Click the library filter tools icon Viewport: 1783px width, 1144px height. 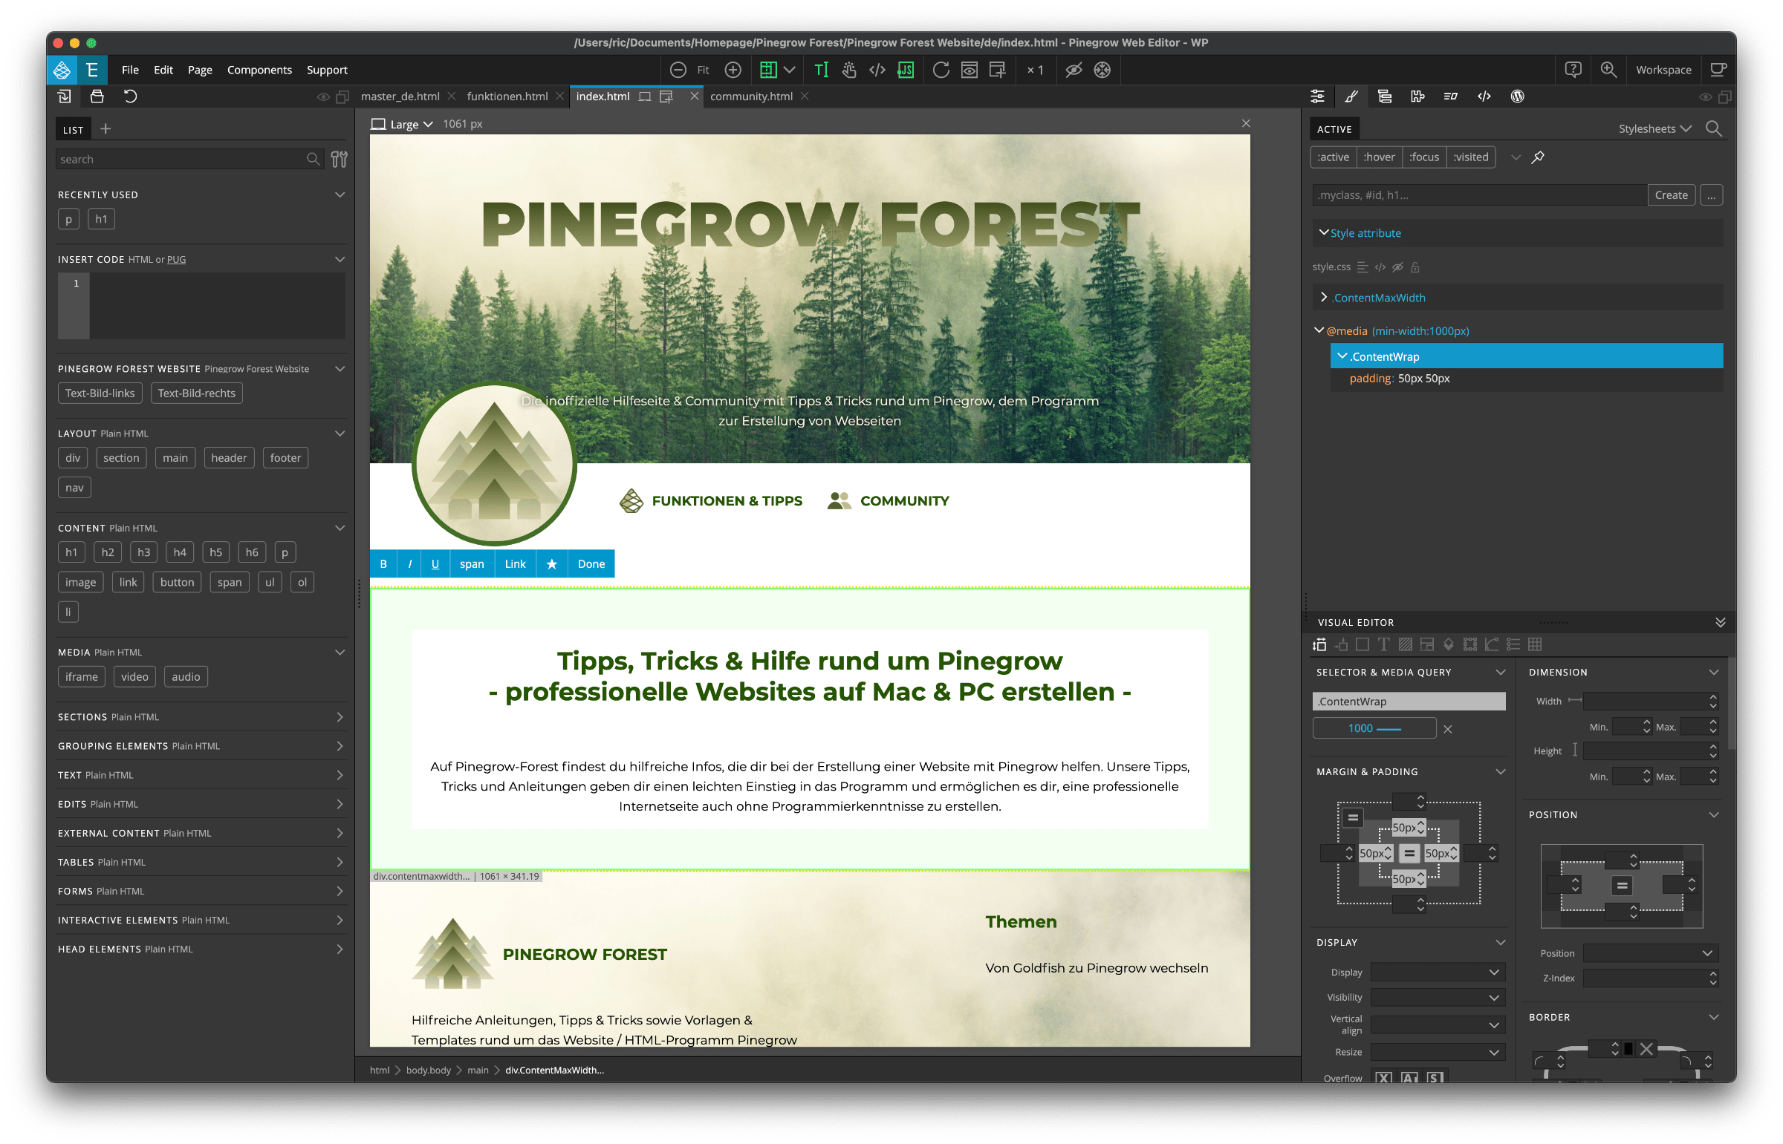(x=340, y=159)
